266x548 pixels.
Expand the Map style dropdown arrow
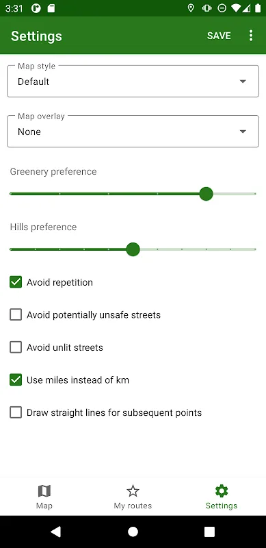point(243,82)
